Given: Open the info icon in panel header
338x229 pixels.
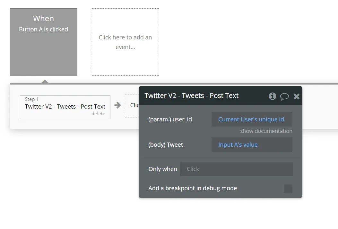Looking at the screenshot, I should point(272,96).
